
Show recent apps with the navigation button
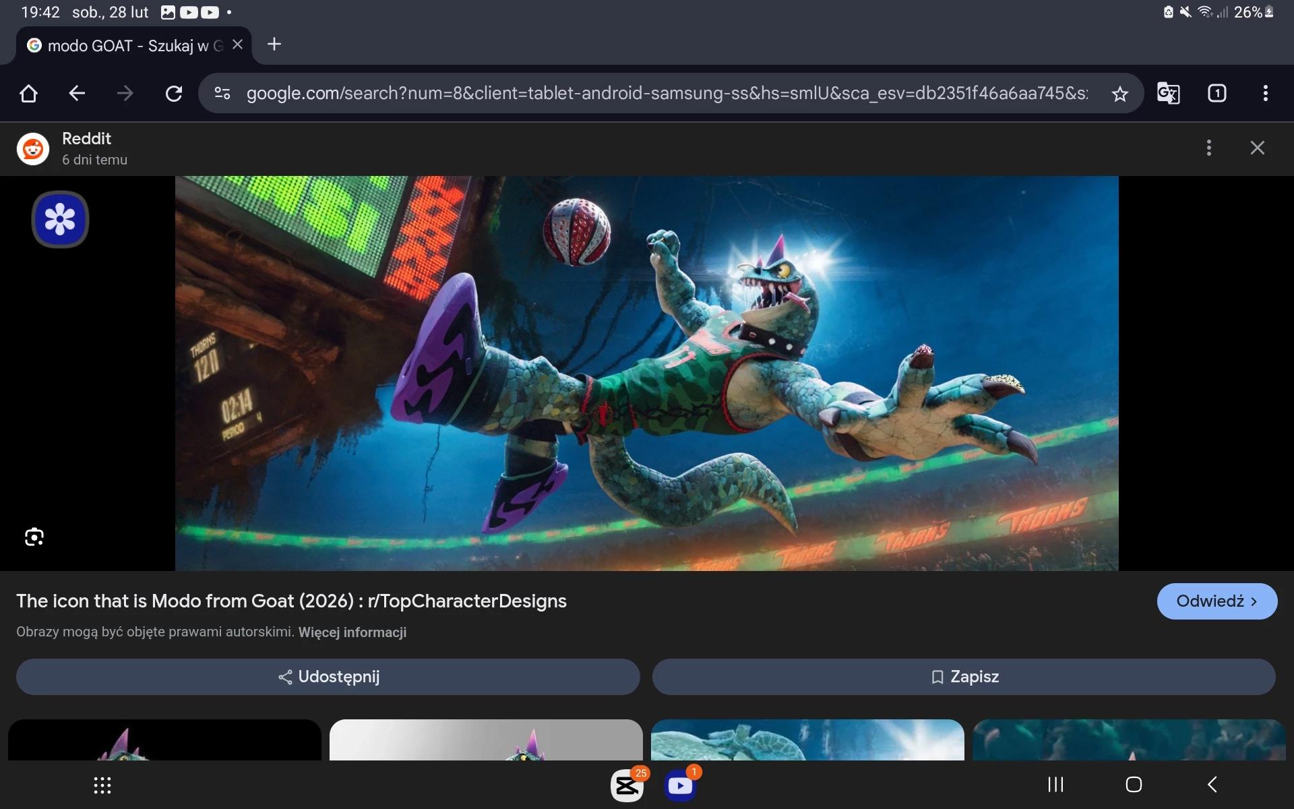[1055, 784]
